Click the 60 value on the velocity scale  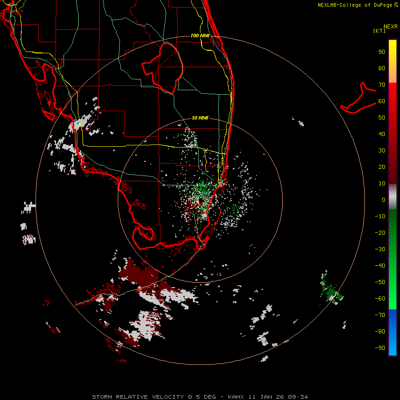[x=382, y=101]
